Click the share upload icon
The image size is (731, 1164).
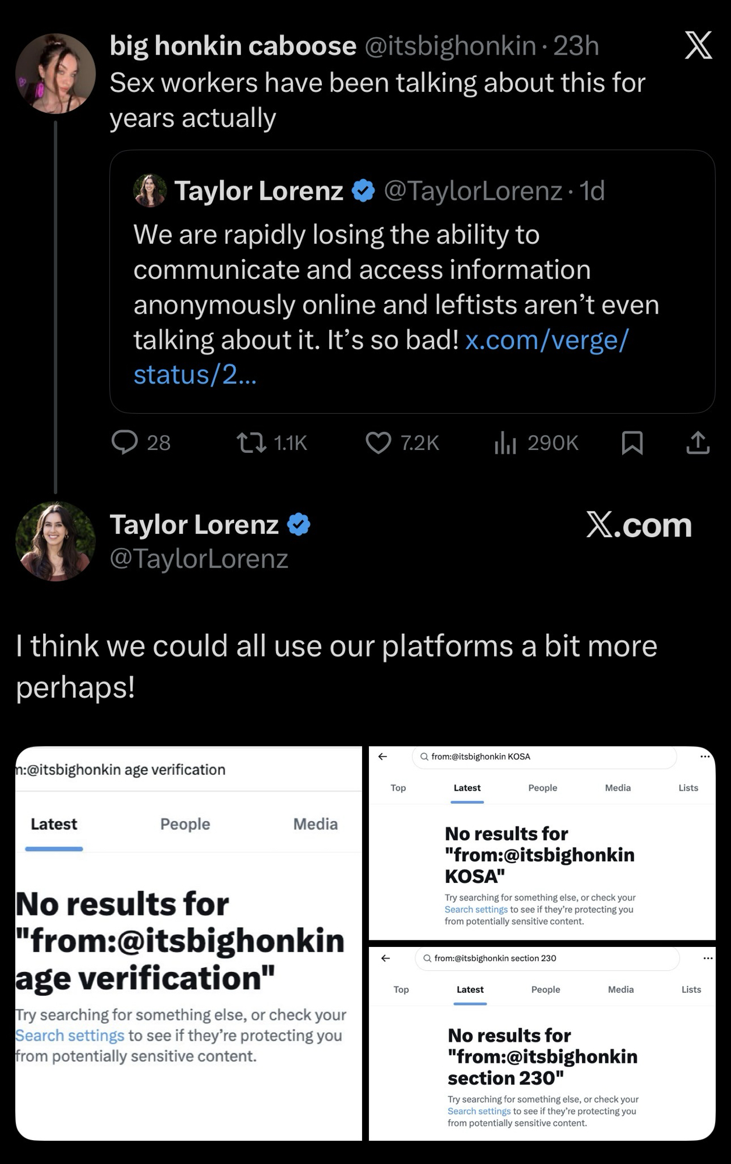[698, 442]
